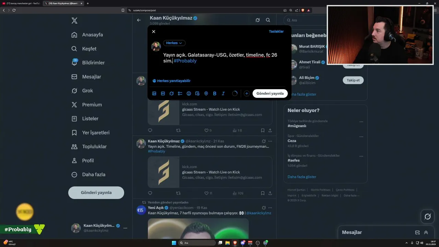This screenshot has width=439, height=247.
Task: Open more options on 21 Kas post
Action: (x=270, y=141)
